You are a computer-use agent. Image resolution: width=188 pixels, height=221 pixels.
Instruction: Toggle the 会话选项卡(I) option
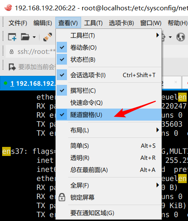pos(109,75)
